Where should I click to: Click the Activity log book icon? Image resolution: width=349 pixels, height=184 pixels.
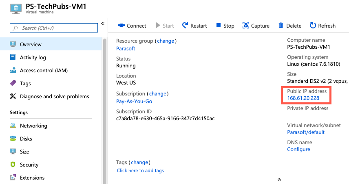tap(13, 57)
